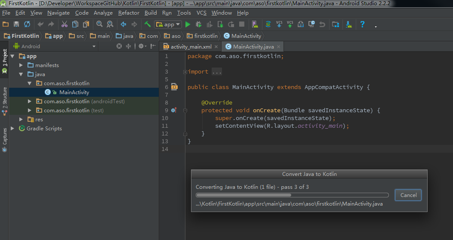This screenshot has width=453, height=240.
Task: Click Attach debugger to Android process icon
Action: (220, 24)
